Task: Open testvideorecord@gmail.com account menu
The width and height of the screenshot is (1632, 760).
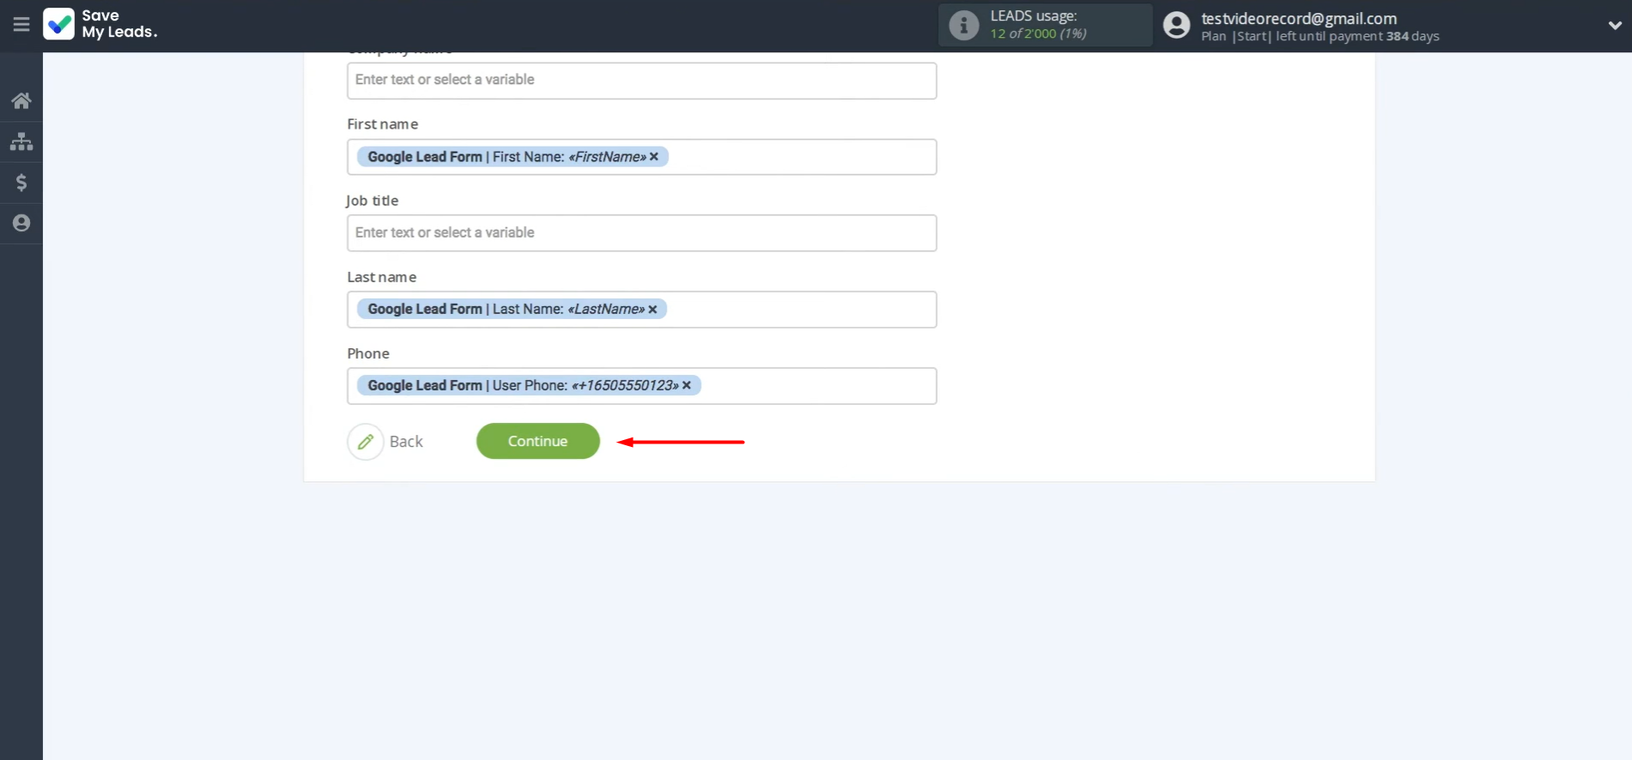Action: [1298, 19]
